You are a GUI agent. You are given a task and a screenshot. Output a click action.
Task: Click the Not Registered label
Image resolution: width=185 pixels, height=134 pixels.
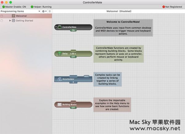pos(174,7)
